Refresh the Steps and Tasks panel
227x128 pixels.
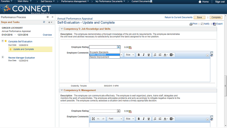[44, 22]
